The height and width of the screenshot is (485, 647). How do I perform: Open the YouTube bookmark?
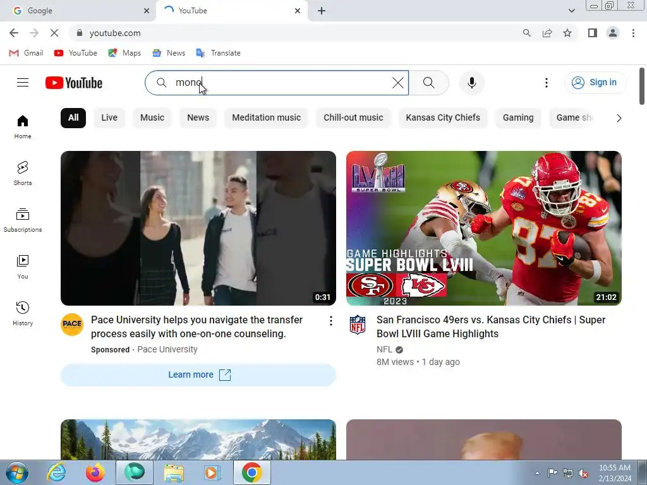(76, 53)
